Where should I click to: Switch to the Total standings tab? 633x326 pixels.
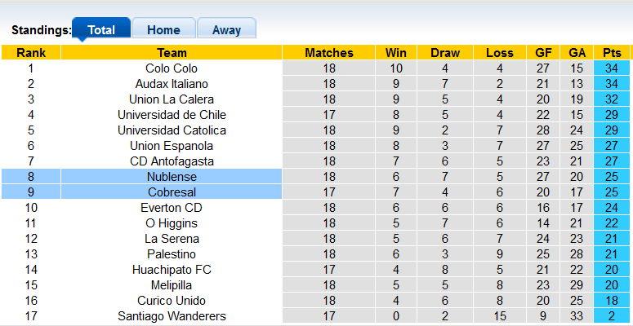click(101, 30)
